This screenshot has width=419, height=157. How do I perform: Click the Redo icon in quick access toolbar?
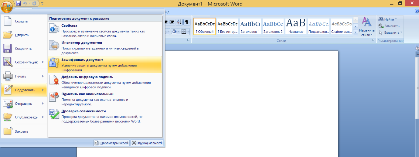[x=35, y=4]
